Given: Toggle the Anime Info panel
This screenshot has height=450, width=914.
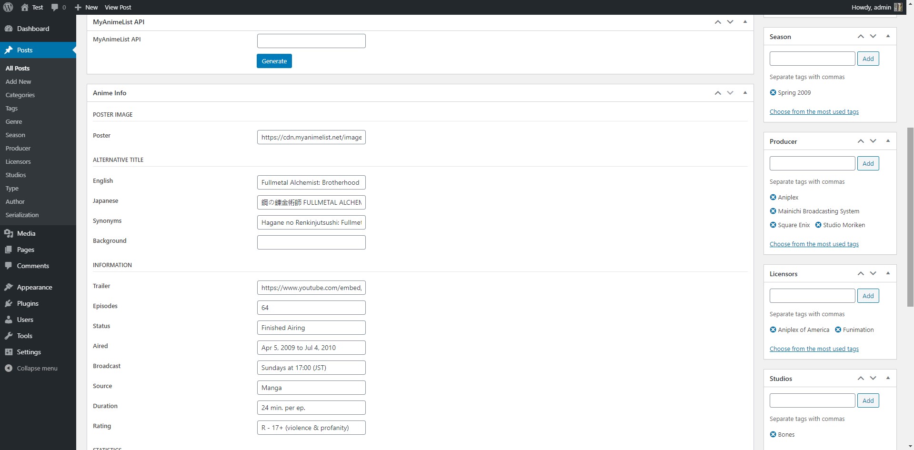Looking at the screenshot, I should point(745,93).
